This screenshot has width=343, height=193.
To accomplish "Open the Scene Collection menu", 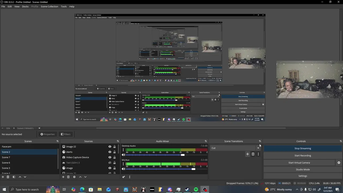I will click(49, 6).
